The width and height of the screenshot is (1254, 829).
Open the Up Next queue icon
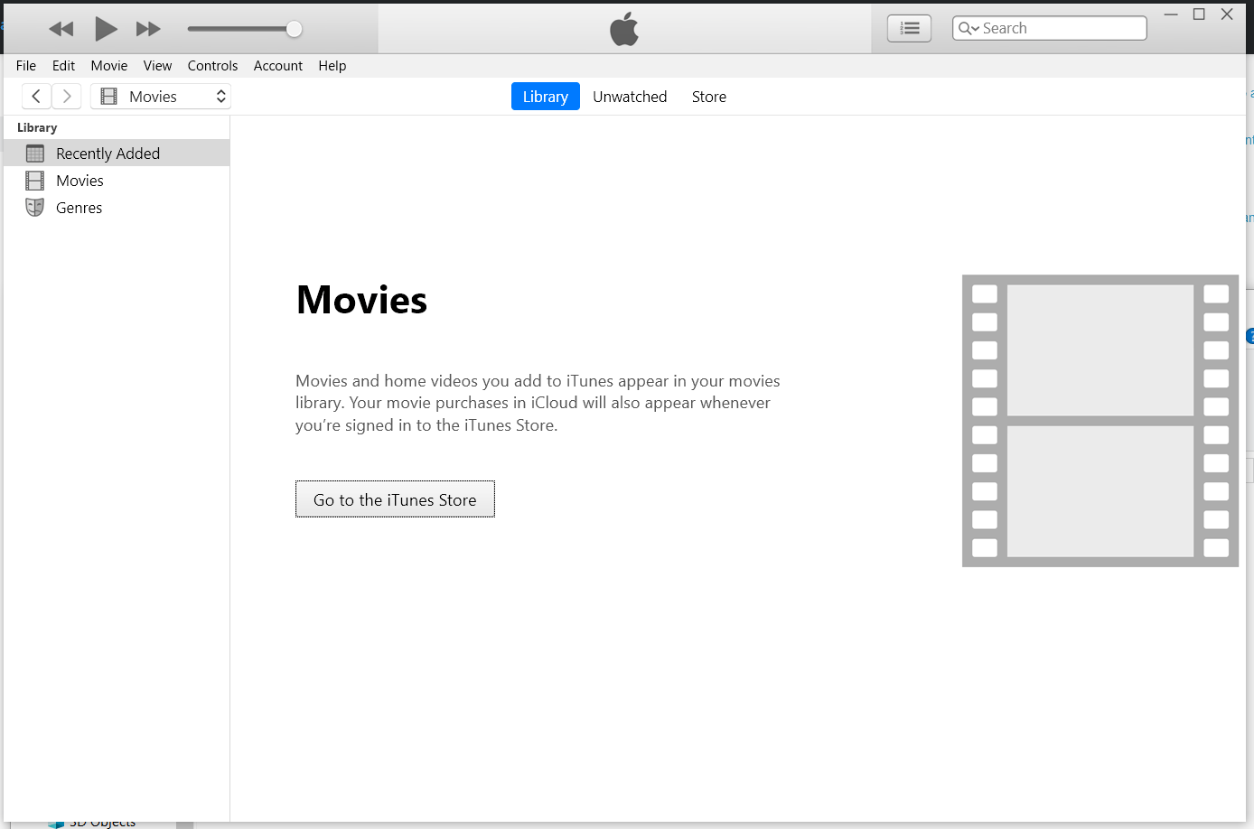(x=909, y=28)
